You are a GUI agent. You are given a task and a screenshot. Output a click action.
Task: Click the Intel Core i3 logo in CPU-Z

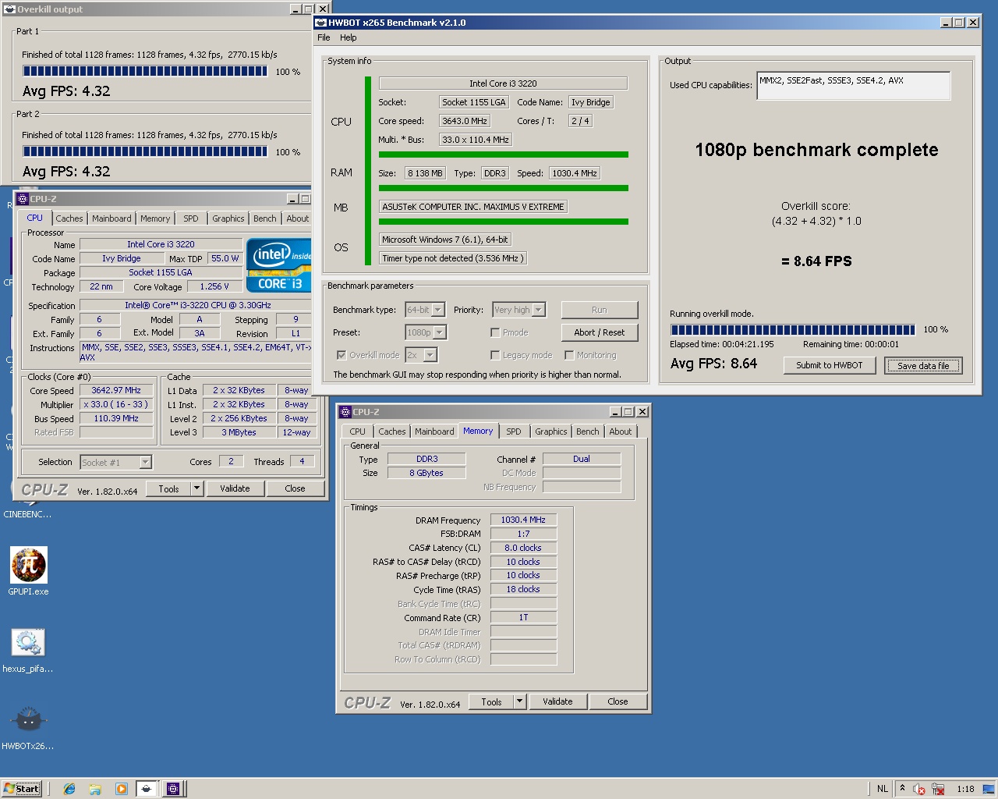point(279,265)
